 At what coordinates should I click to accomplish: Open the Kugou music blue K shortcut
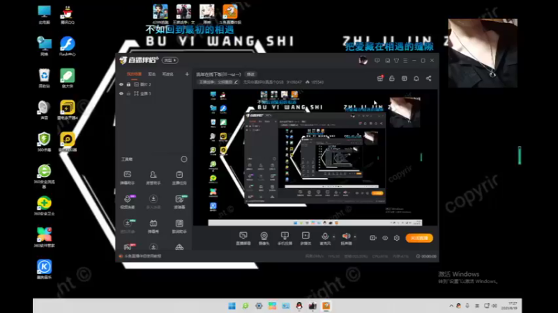[x=44, y=269]
